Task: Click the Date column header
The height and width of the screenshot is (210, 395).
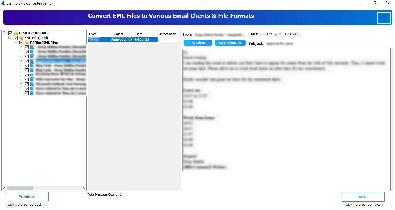Action: 146,34
